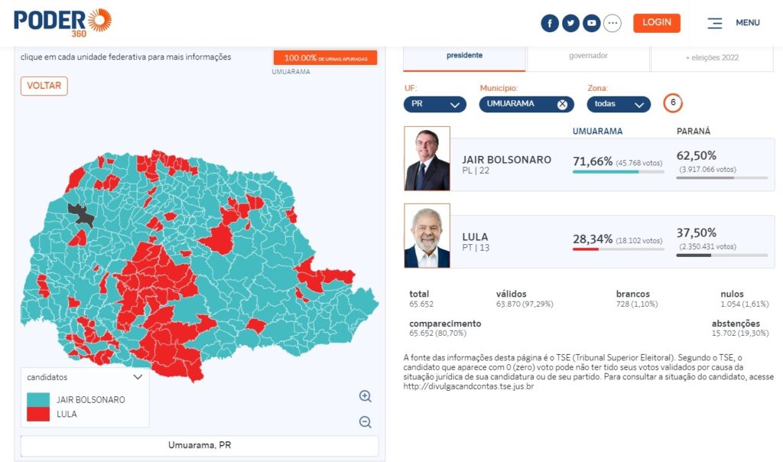The image size is (783, 462).
Task: Zoom out on the map
Action: pos(366,422)
